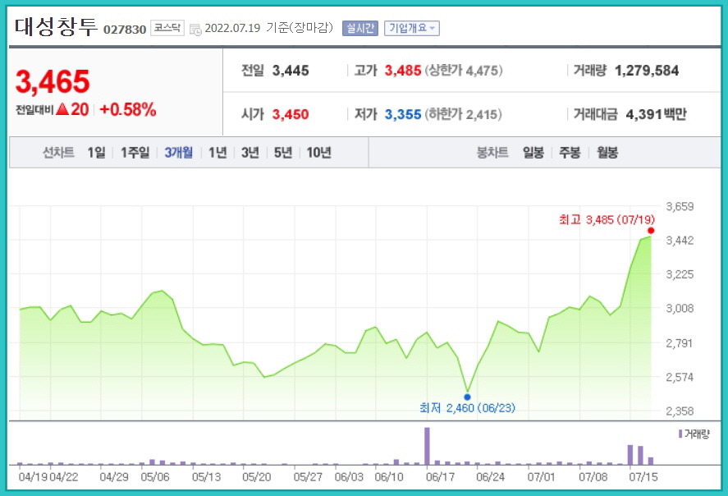The image size is (728, 496).
Task: Select the 10년 line chart tab
Action: click(x=319, y=152)
